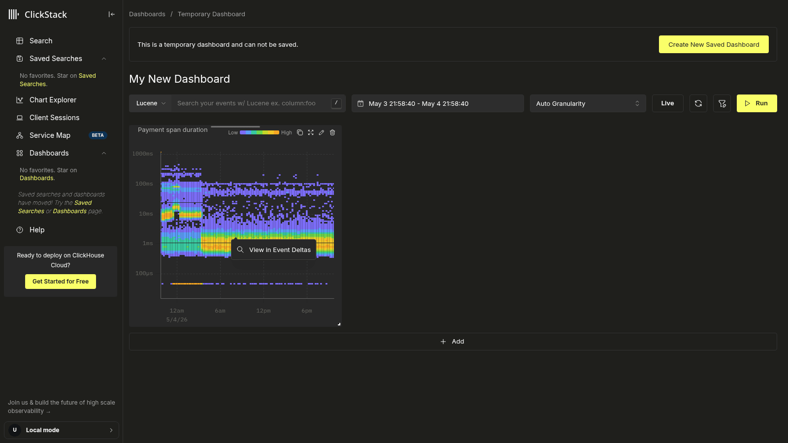Click the Help question mark icon

point(20,230)
